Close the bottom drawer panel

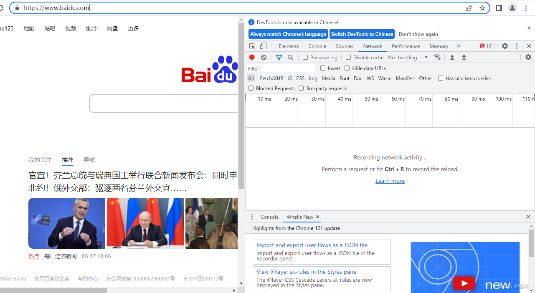pyautogui.click(x=528, y=217)
